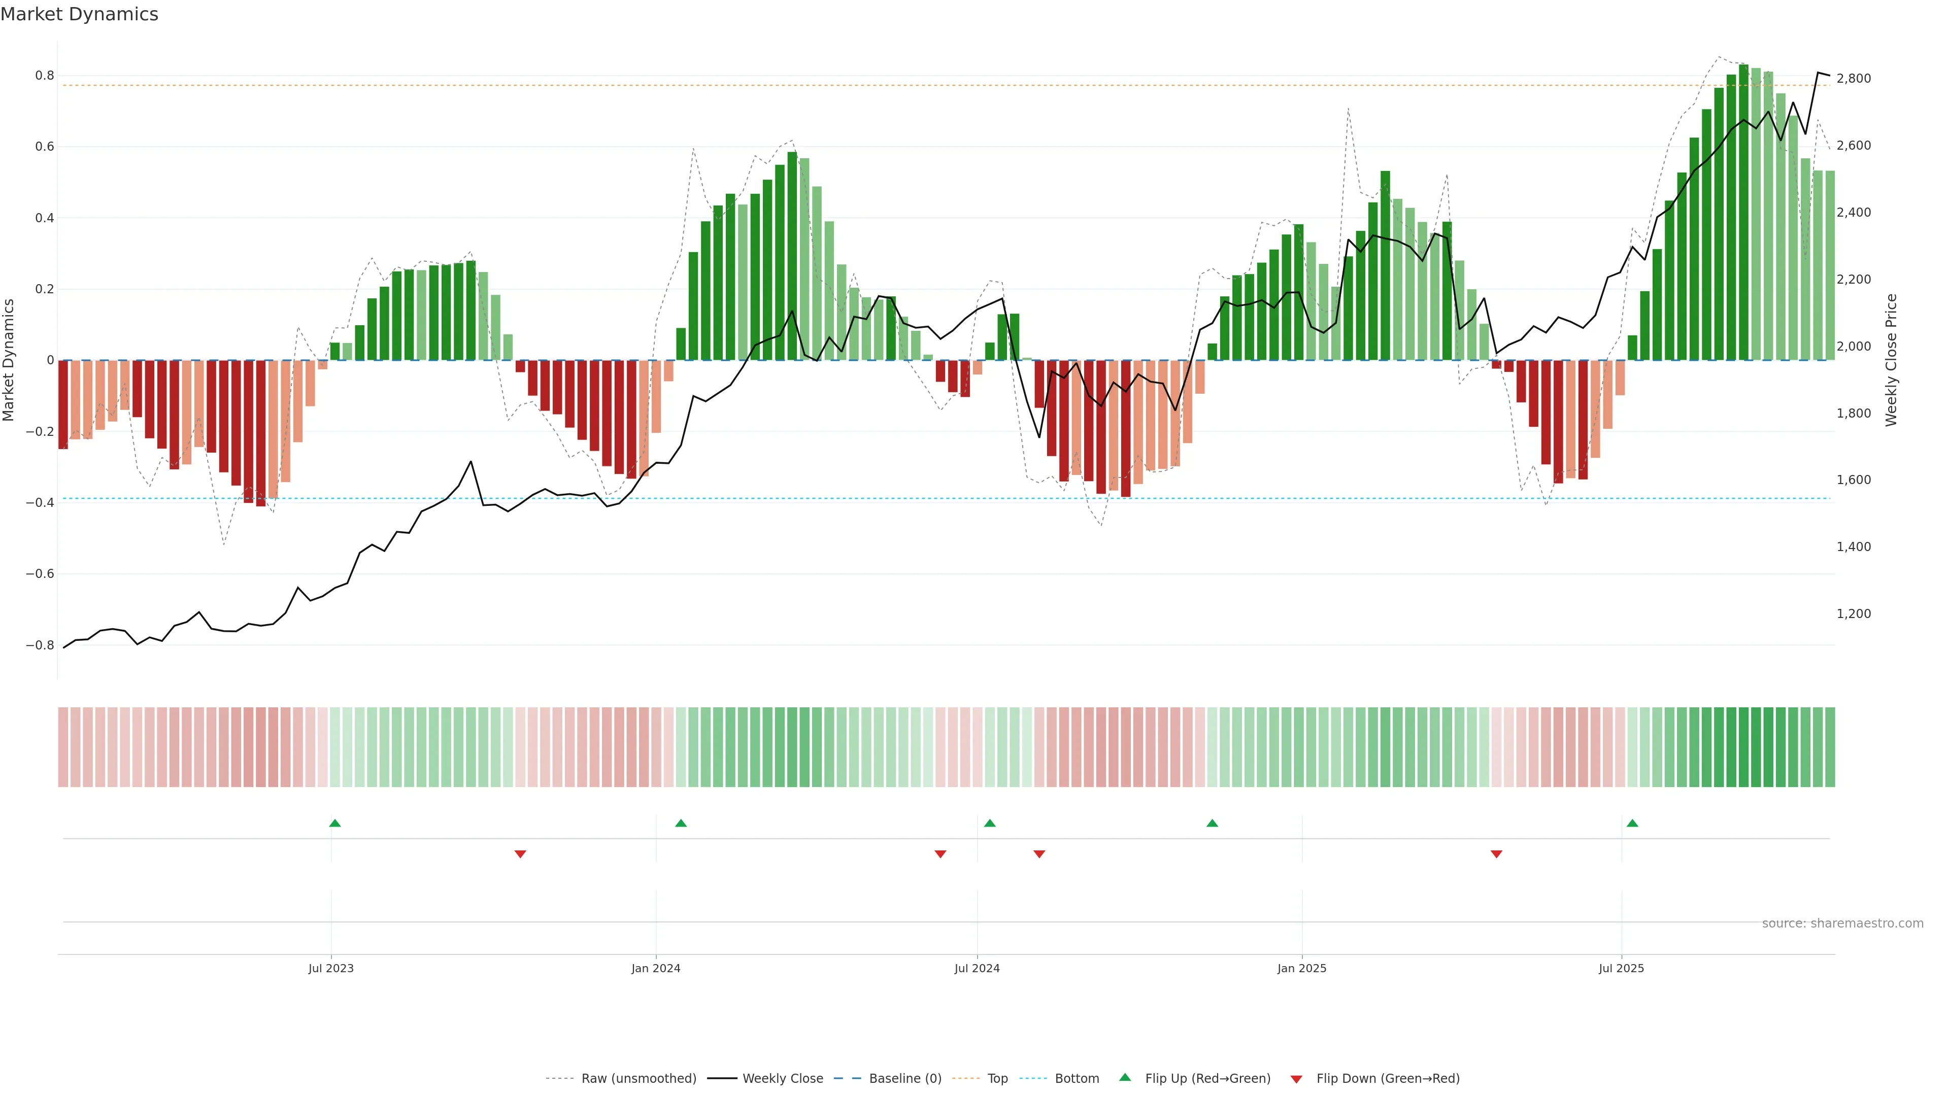The image size is (1949, 1096).
Task: Click the last red flip-down marker in 2025
Action: pos(1496,854)
